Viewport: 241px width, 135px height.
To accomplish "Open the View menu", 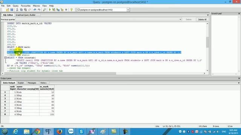I will 44,6.
